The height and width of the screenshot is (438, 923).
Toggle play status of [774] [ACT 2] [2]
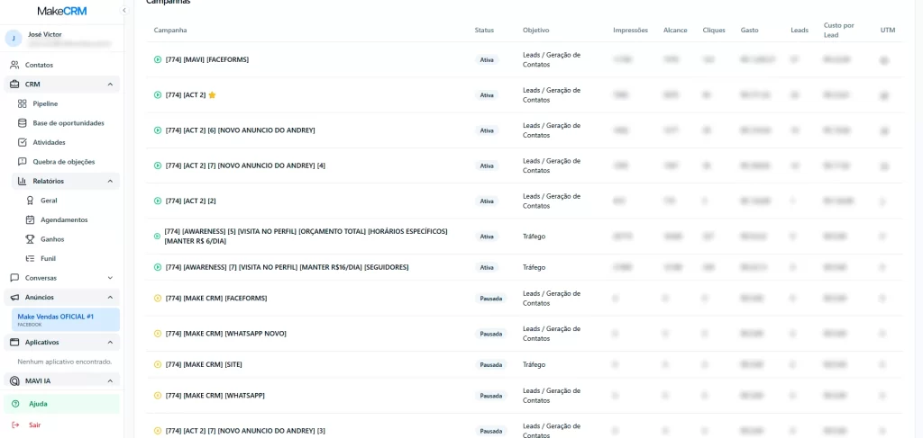pos(158,201)
